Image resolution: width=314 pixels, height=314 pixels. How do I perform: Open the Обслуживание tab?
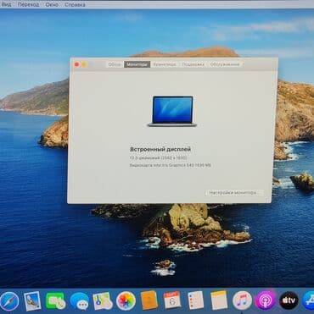coord(225,64)
